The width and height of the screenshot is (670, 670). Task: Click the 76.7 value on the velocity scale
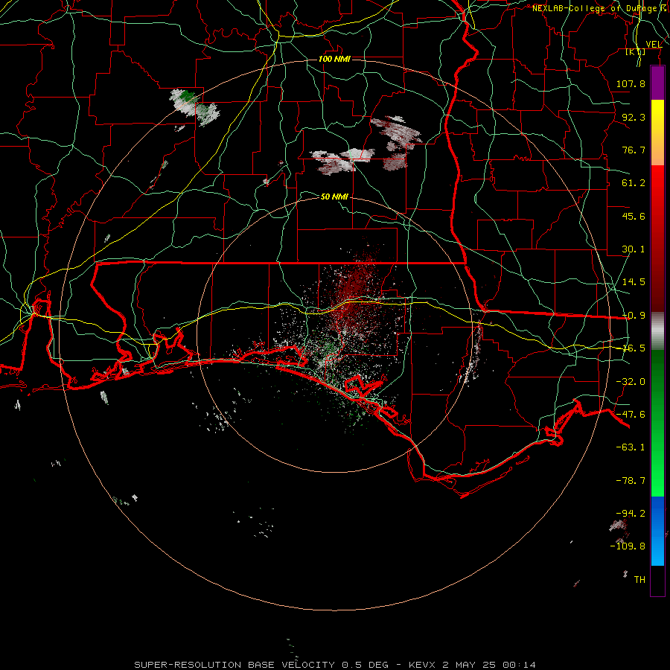[x=634, y=150]
